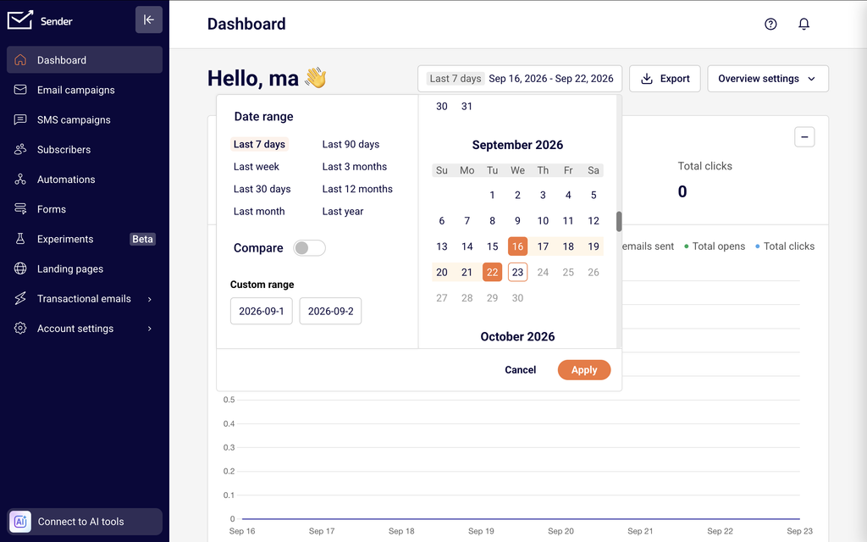Click the Forms icon in the sidebar
The image size is (867, 542).
click(x=20, y=209)
